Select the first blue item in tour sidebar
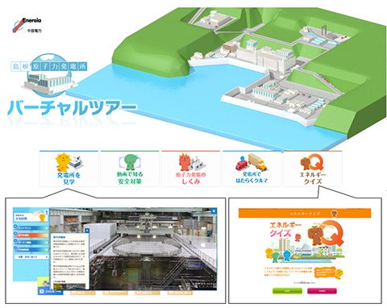This screenshot has width=387, height=308. coord(31,228)
